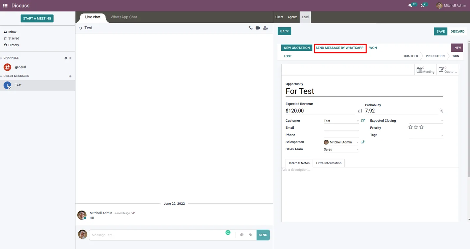Invite users with add-person icon
This screenshot has height=249, width=470.
pyautogui.click(x=266, y=28)
